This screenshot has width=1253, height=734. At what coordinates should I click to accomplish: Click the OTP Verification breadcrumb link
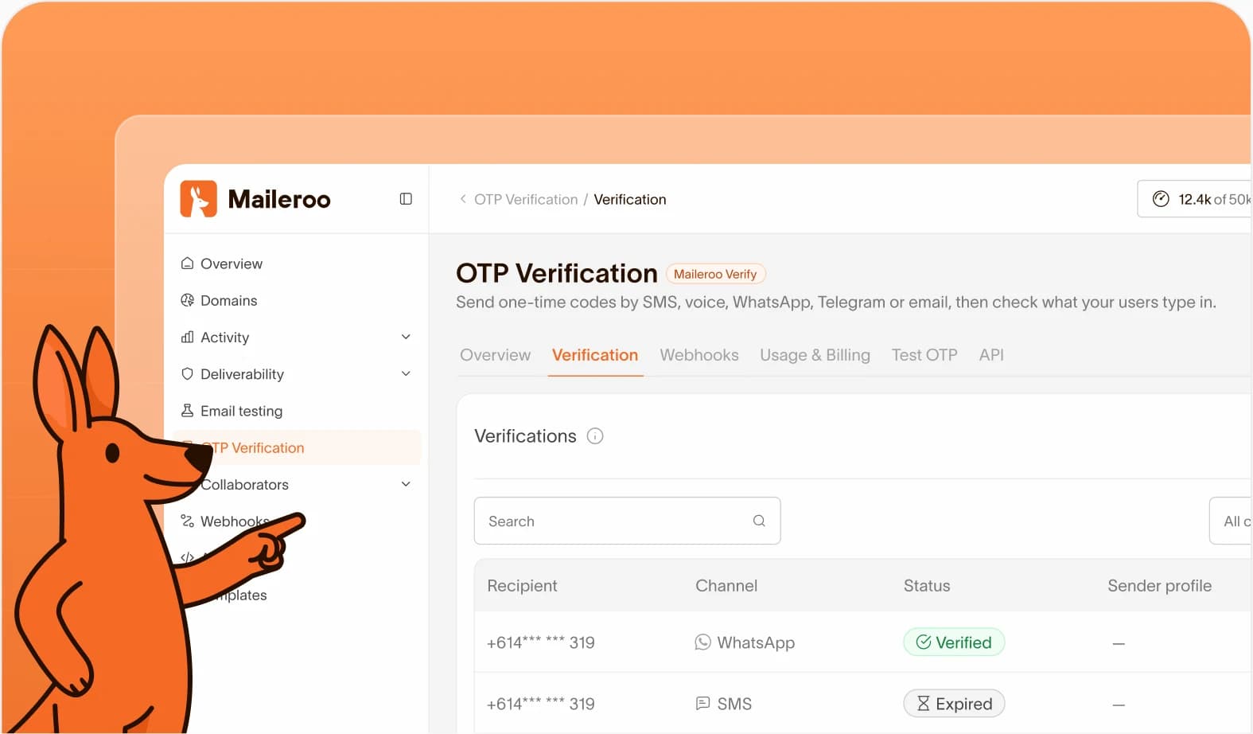[526, 199]
